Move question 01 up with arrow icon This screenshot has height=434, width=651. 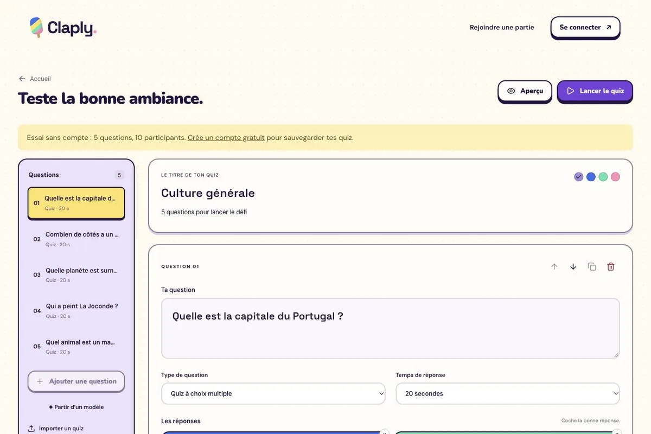554,266
